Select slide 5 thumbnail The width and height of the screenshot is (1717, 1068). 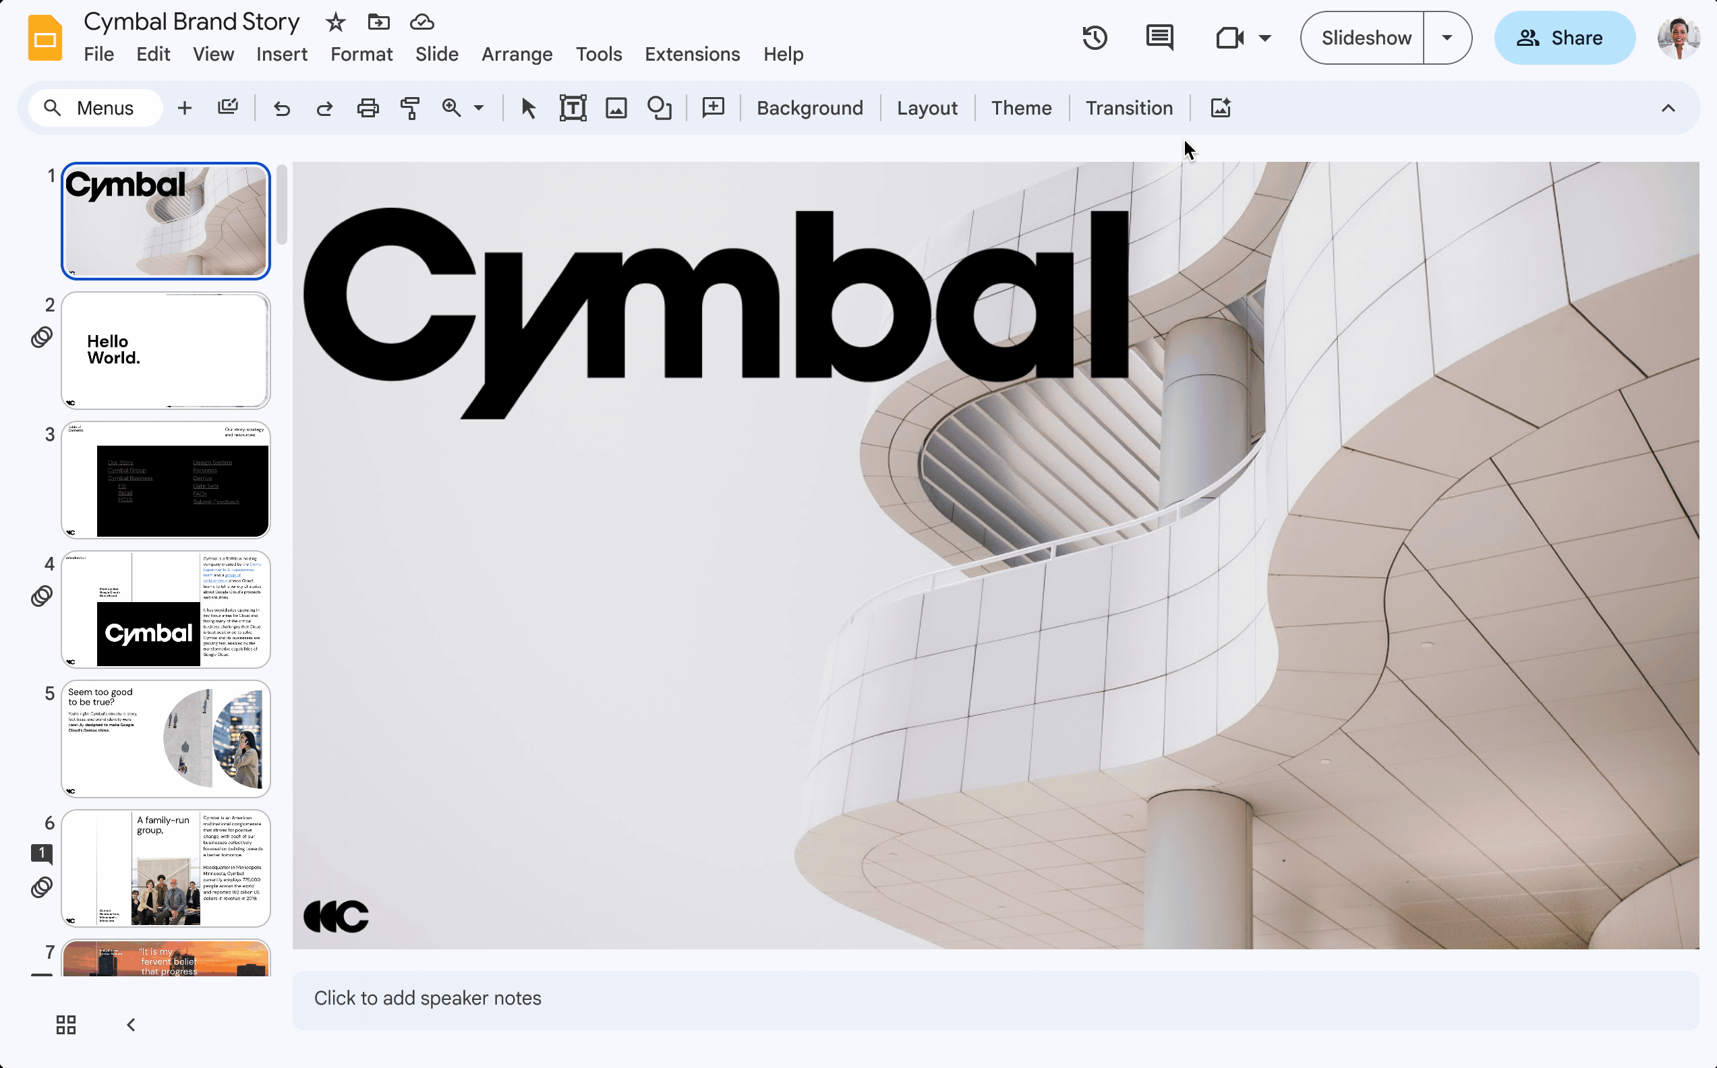[x=166, y=737]
